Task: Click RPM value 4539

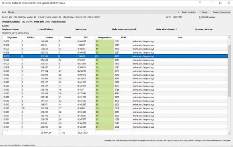Action: coord(117,79)
